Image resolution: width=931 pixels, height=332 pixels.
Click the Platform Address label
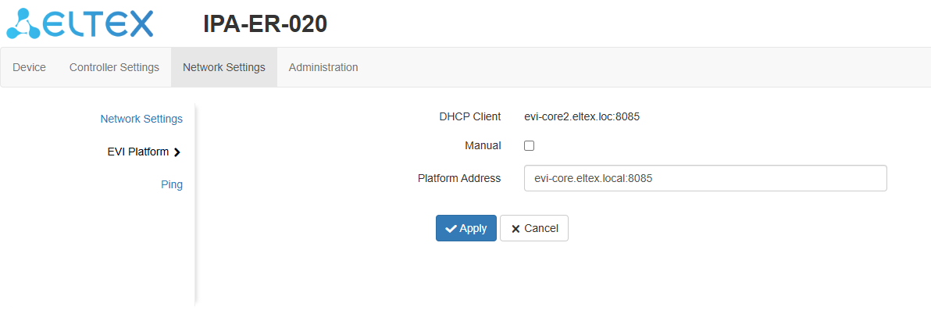(x=458, y=178)
